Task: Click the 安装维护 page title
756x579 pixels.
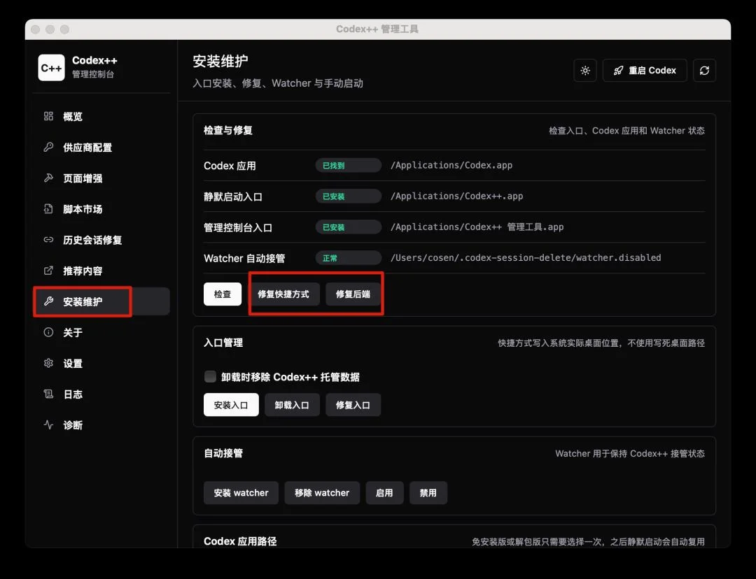Action: point(220,61)
